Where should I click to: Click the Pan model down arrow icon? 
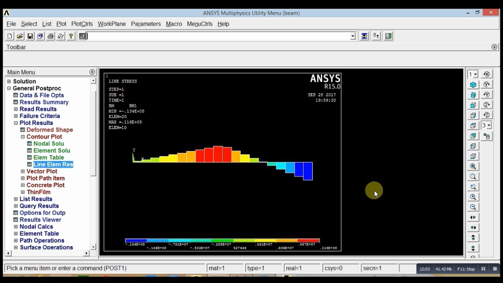[473, 248]
